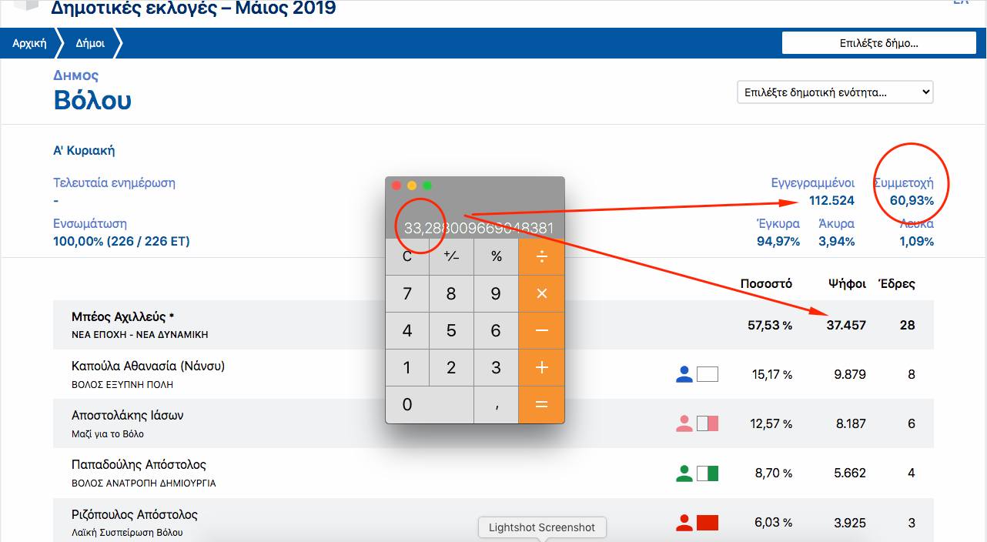Click the calculator 6 key

[496, 330]
